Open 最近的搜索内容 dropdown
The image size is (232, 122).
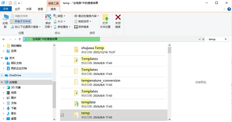click(87, 16)
